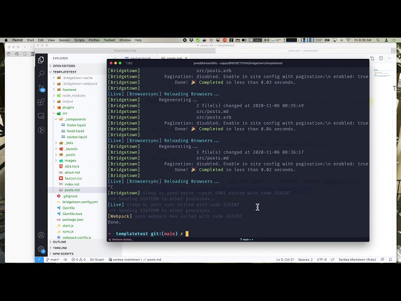Open navbar.liquid in the explorer tree
This screenshot has height=301, width=401.
pos(76,137)
